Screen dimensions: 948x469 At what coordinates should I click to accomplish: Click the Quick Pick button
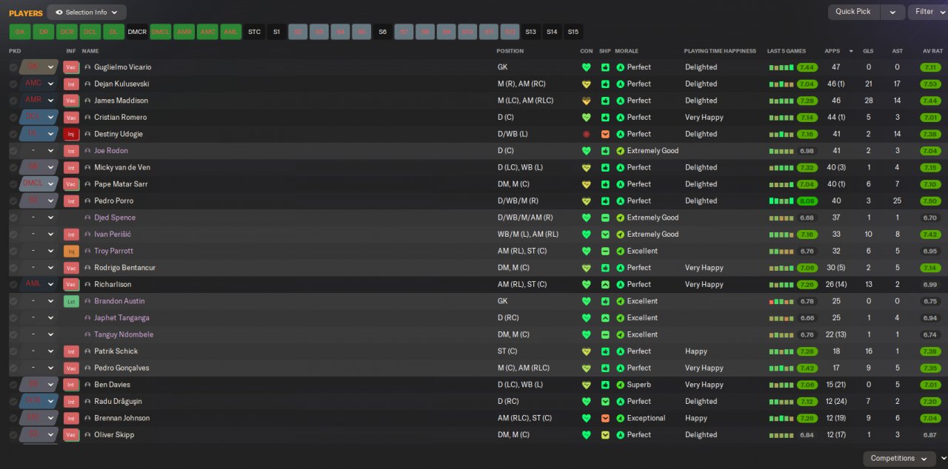point(853,12)
